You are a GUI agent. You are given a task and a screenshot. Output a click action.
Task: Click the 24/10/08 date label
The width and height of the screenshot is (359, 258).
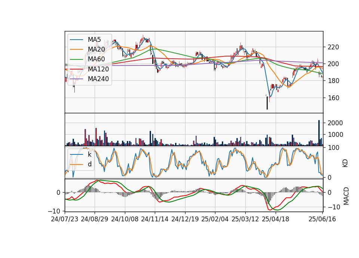125,219
